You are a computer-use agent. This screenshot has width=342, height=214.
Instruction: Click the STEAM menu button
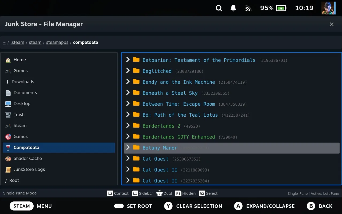pos(22,206)
